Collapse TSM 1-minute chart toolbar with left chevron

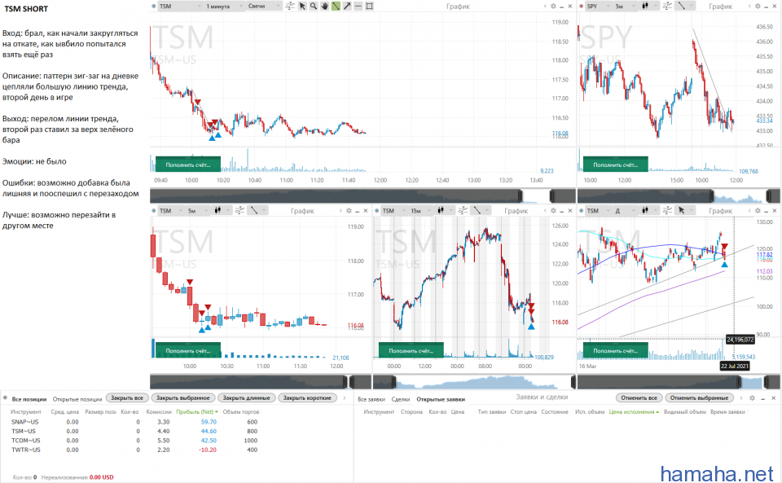pyautogui.click(x=545, y=7)
